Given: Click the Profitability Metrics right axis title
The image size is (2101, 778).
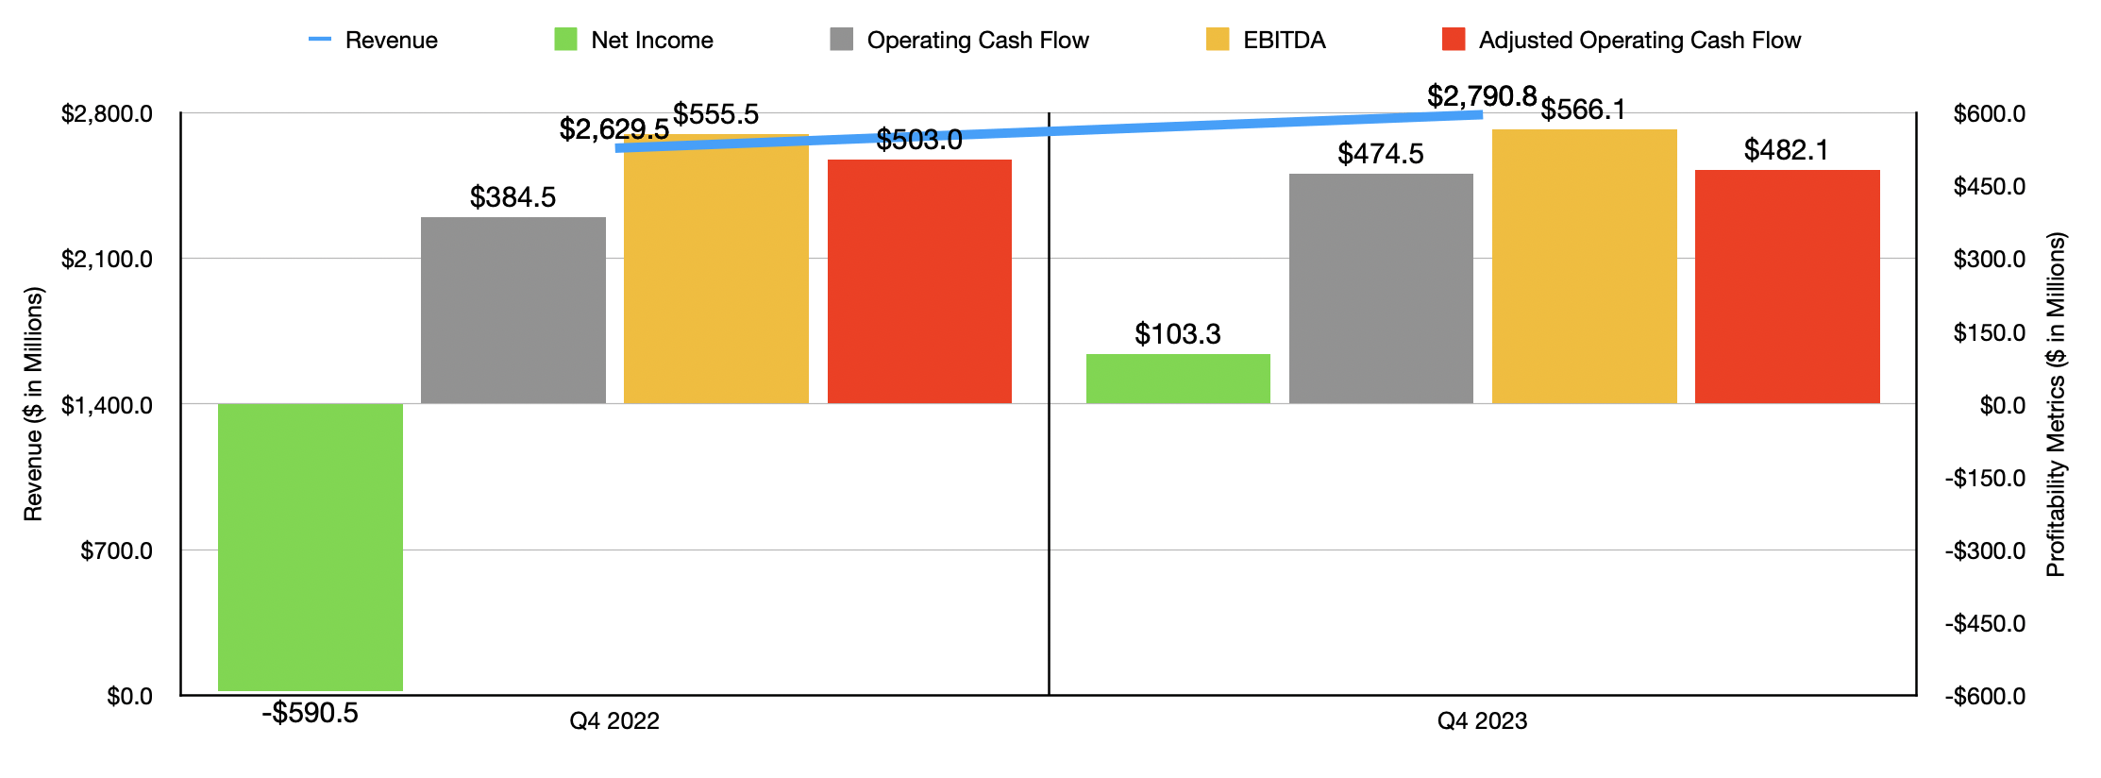Looking at the screenshot, I should tap(2056, 404).
